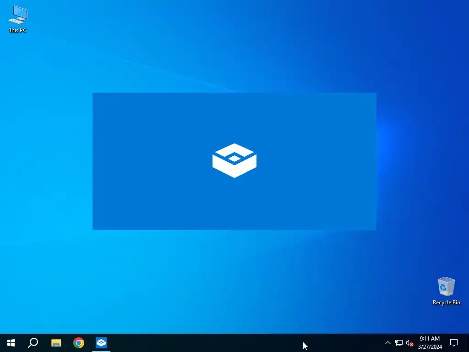Open the Windows Start menu

tap(11, 343)
